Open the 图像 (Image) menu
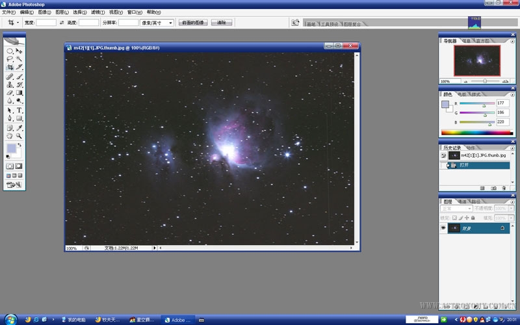 click(44, 12)
